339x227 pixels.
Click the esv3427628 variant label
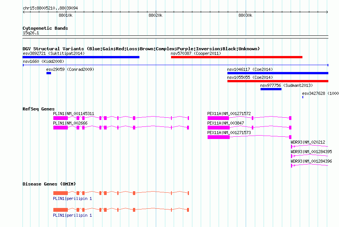(x=320, y=93)
